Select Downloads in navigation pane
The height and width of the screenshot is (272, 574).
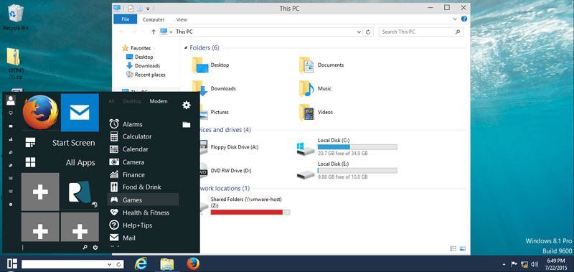(143, 66)
